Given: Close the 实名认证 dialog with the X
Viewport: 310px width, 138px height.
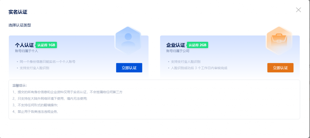Looking at the screenshot, I should [298, 10].
